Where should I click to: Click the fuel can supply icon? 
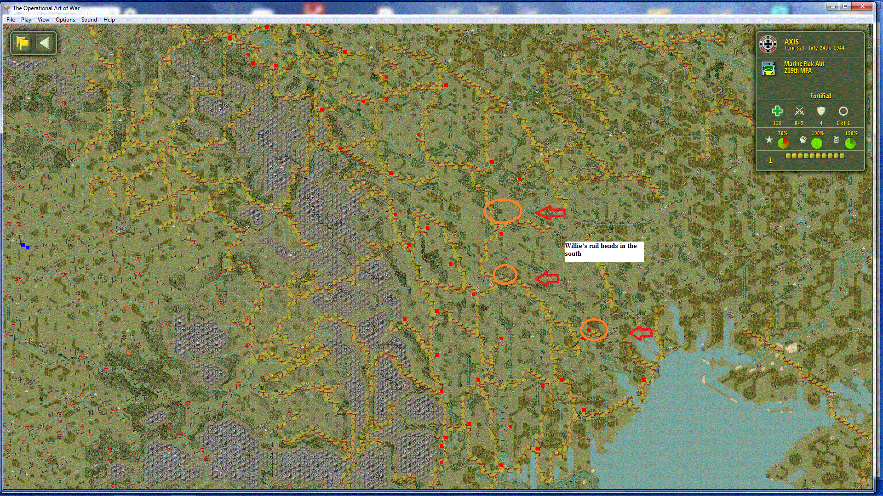click(x=836, y=140)
